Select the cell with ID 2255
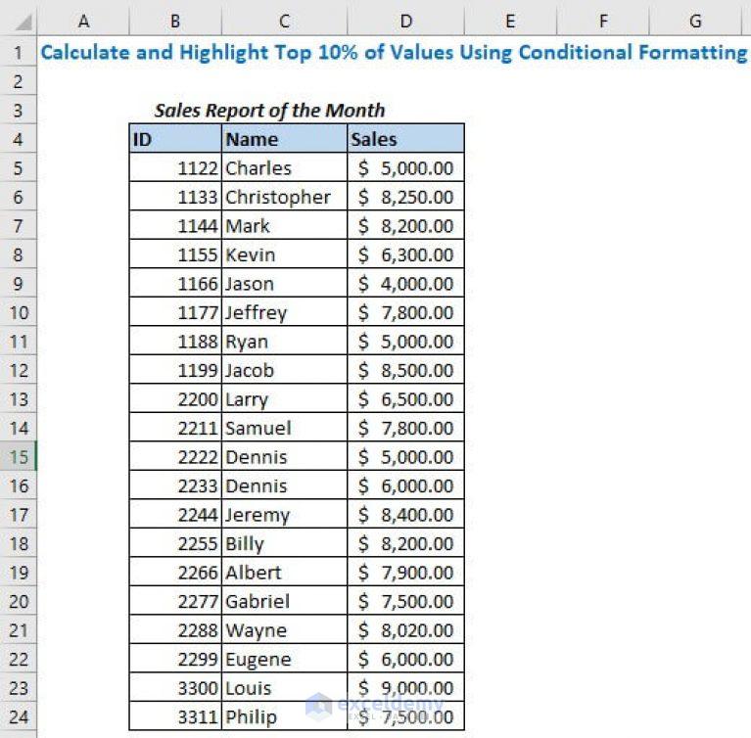 coord(175,543)
